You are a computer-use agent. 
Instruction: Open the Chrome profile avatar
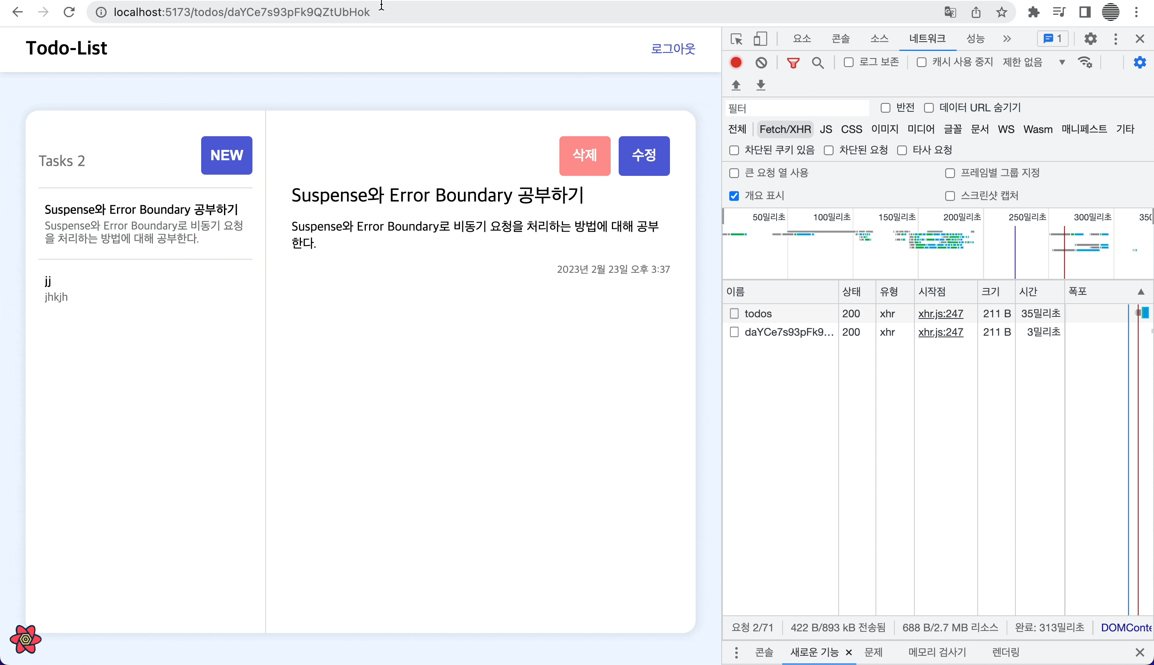point(1111,12)
